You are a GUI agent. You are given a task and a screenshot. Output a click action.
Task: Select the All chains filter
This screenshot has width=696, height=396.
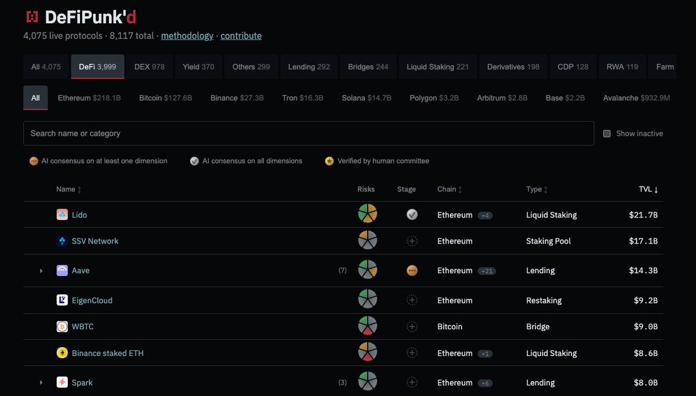(x=35, y=98)
